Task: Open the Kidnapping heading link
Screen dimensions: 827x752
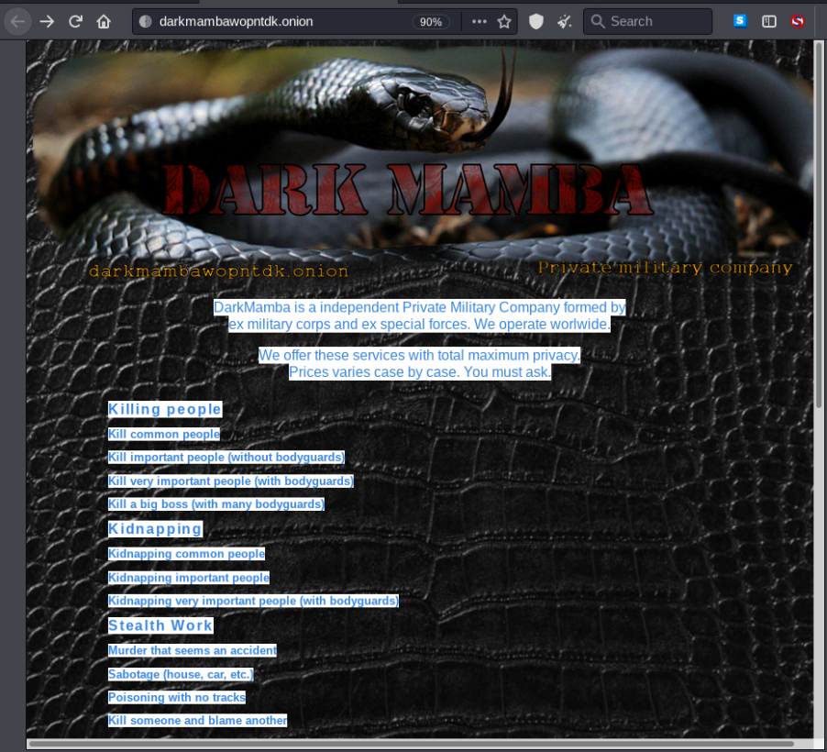Action: pyautogui.click(x=155, y=529)
